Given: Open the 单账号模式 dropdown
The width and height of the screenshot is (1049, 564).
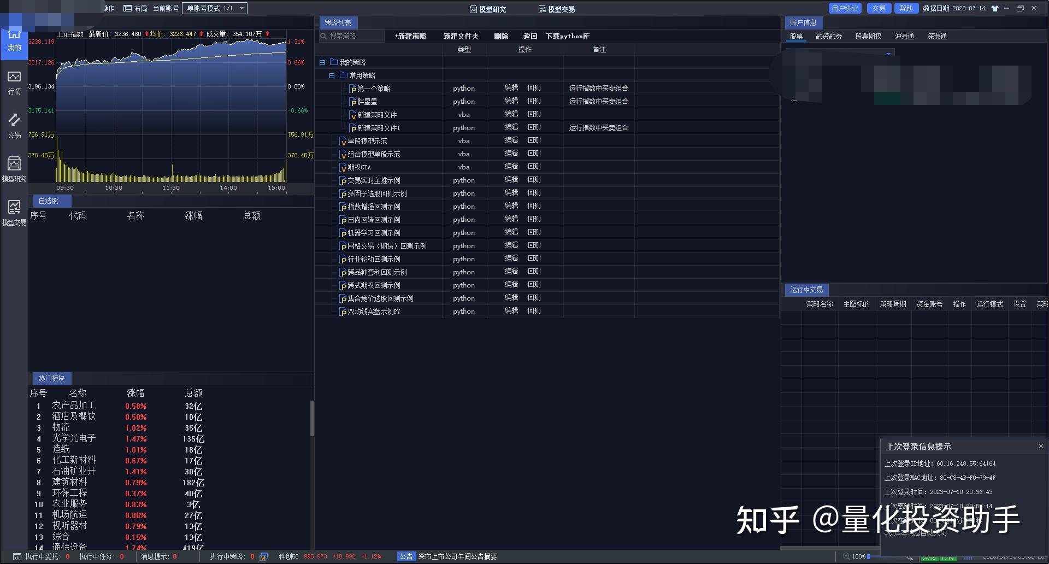Looking at the screenshot, I should coord(241,8).
